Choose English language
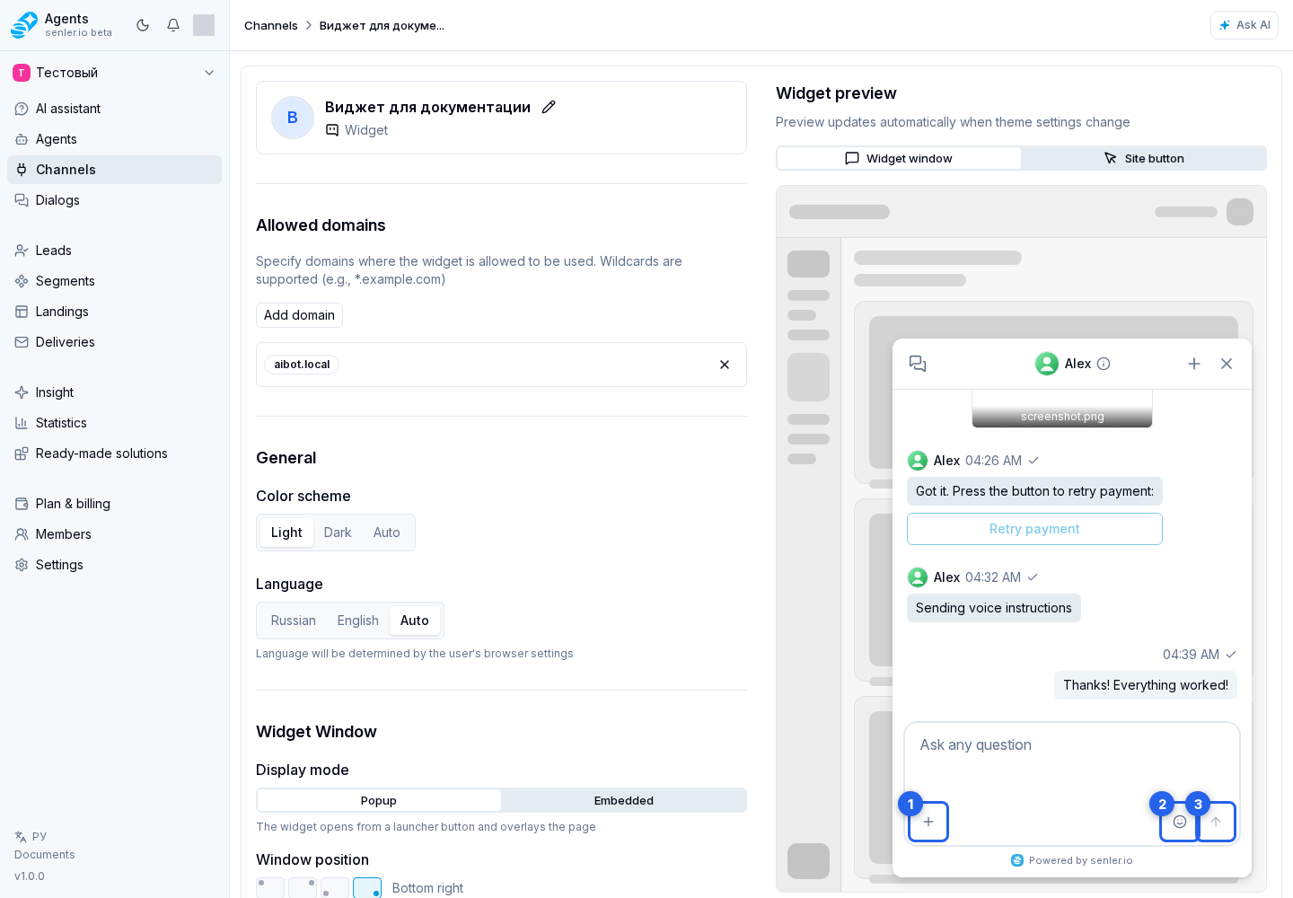The image size is (1293, 898). click(x=358, y=621)
